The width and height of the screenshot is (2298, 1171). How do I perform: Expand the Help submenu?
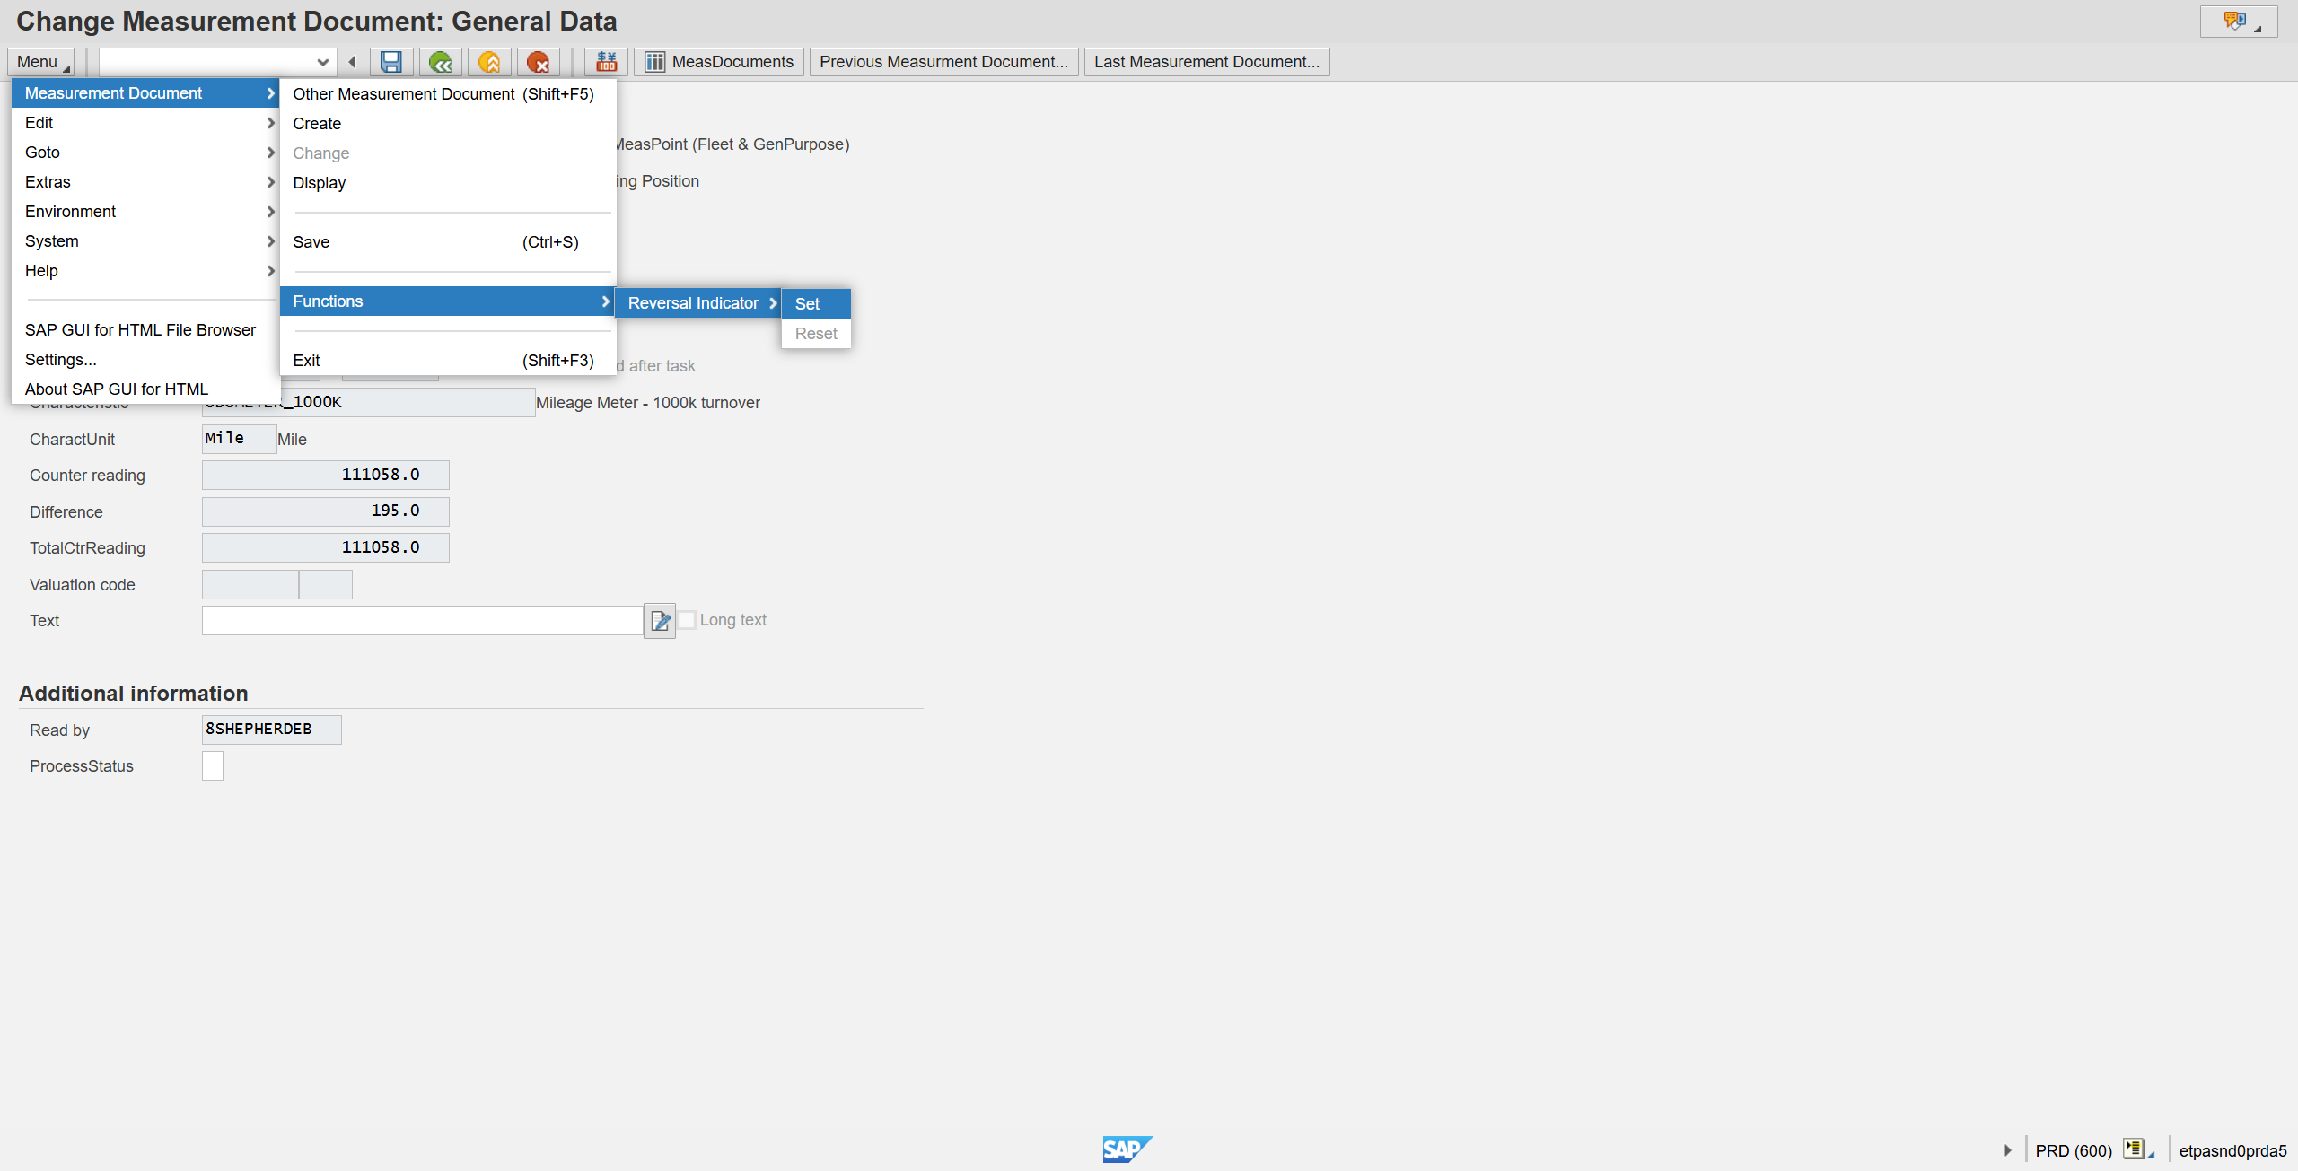pos(146,271)
